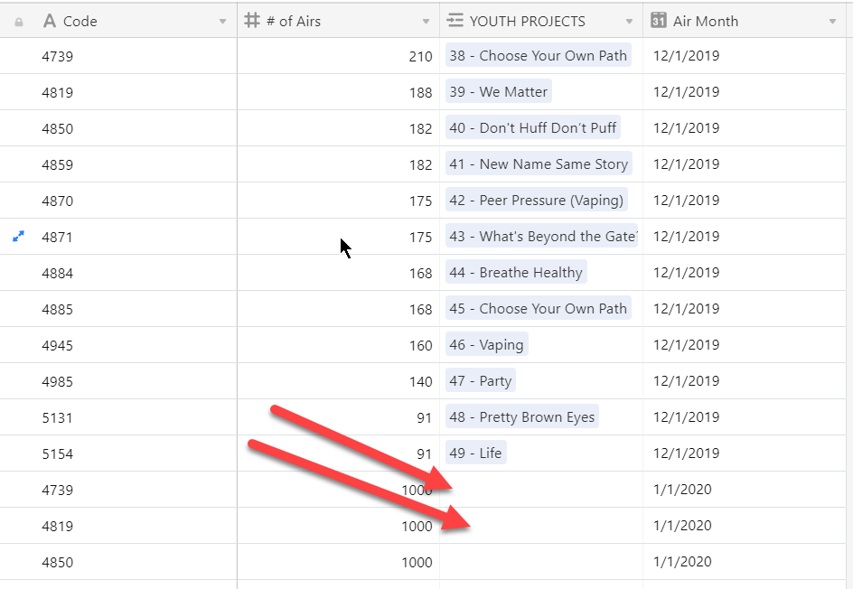This screenshot has width=853, height=589.
Task: Select Code cell 4871
Action: 118,237
